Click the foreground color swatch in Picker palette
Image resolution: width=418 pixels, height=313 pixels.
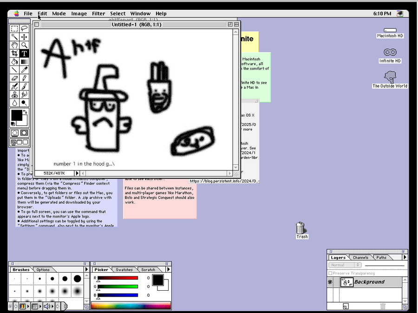(158, 280)
